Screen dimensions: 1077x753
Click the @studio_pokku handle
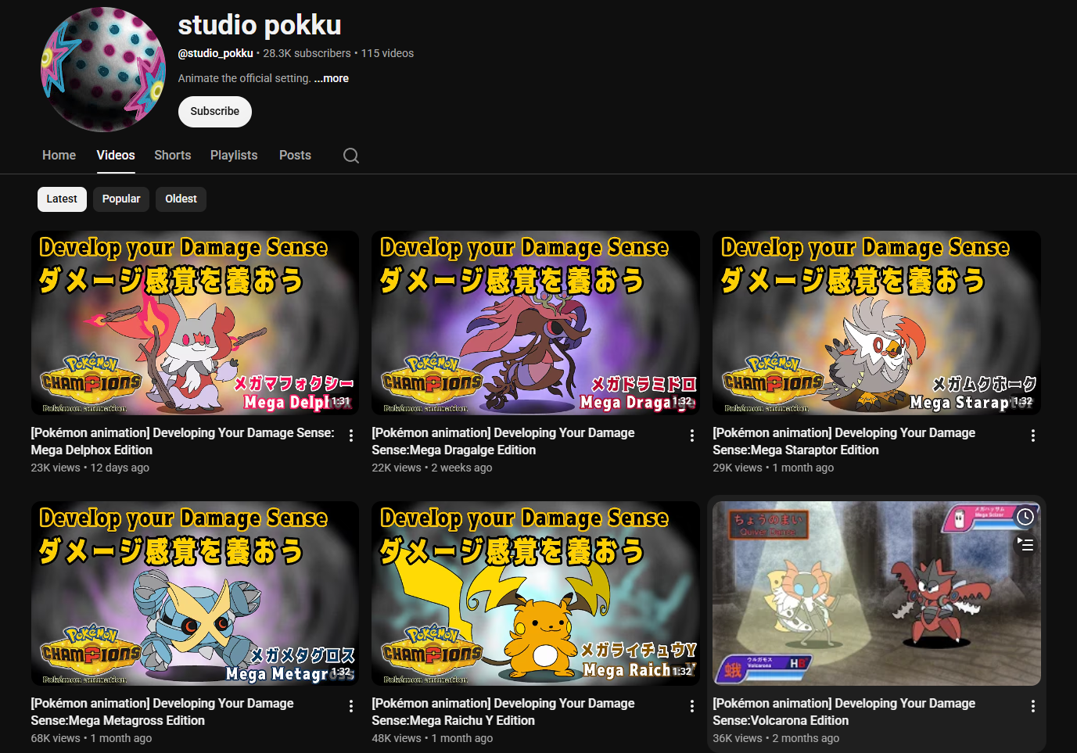pos(215,53)
